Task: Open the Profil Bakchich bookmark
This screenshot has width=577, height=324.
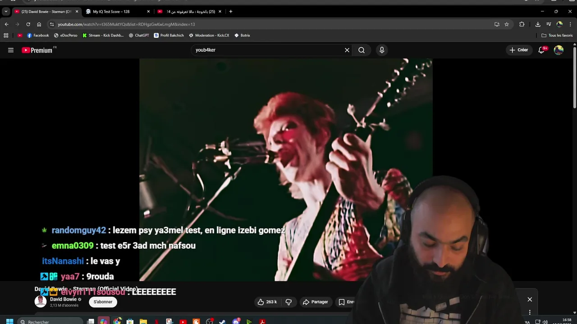Action: click(169, 35)
